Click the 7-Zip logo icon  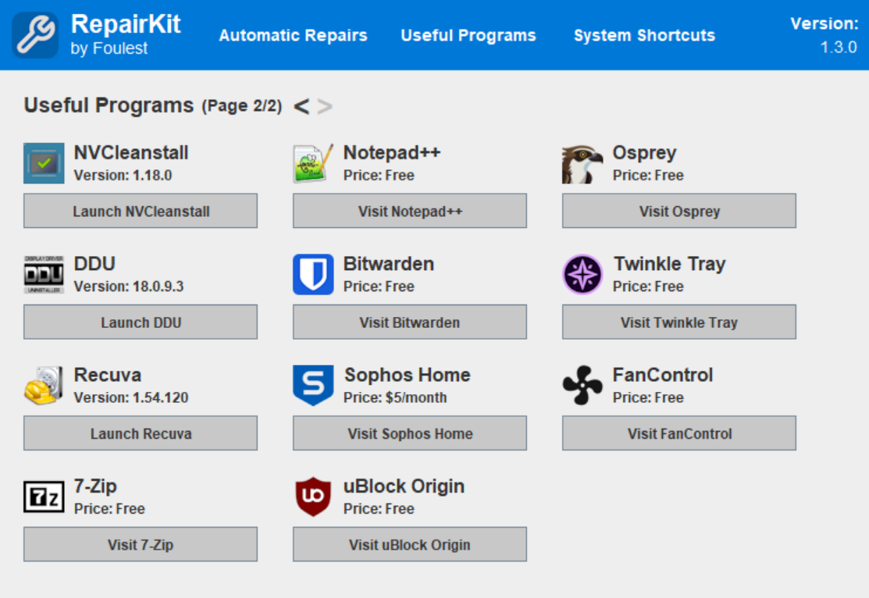44,497
